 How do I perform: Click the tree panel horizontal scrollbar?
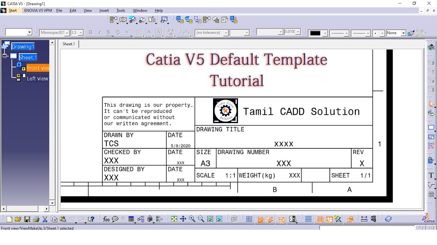[x=25, y=209]
